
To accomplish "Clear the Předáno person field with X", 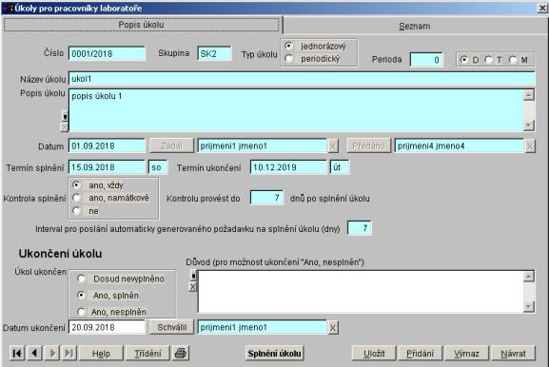I will click(x=530, y=146).
